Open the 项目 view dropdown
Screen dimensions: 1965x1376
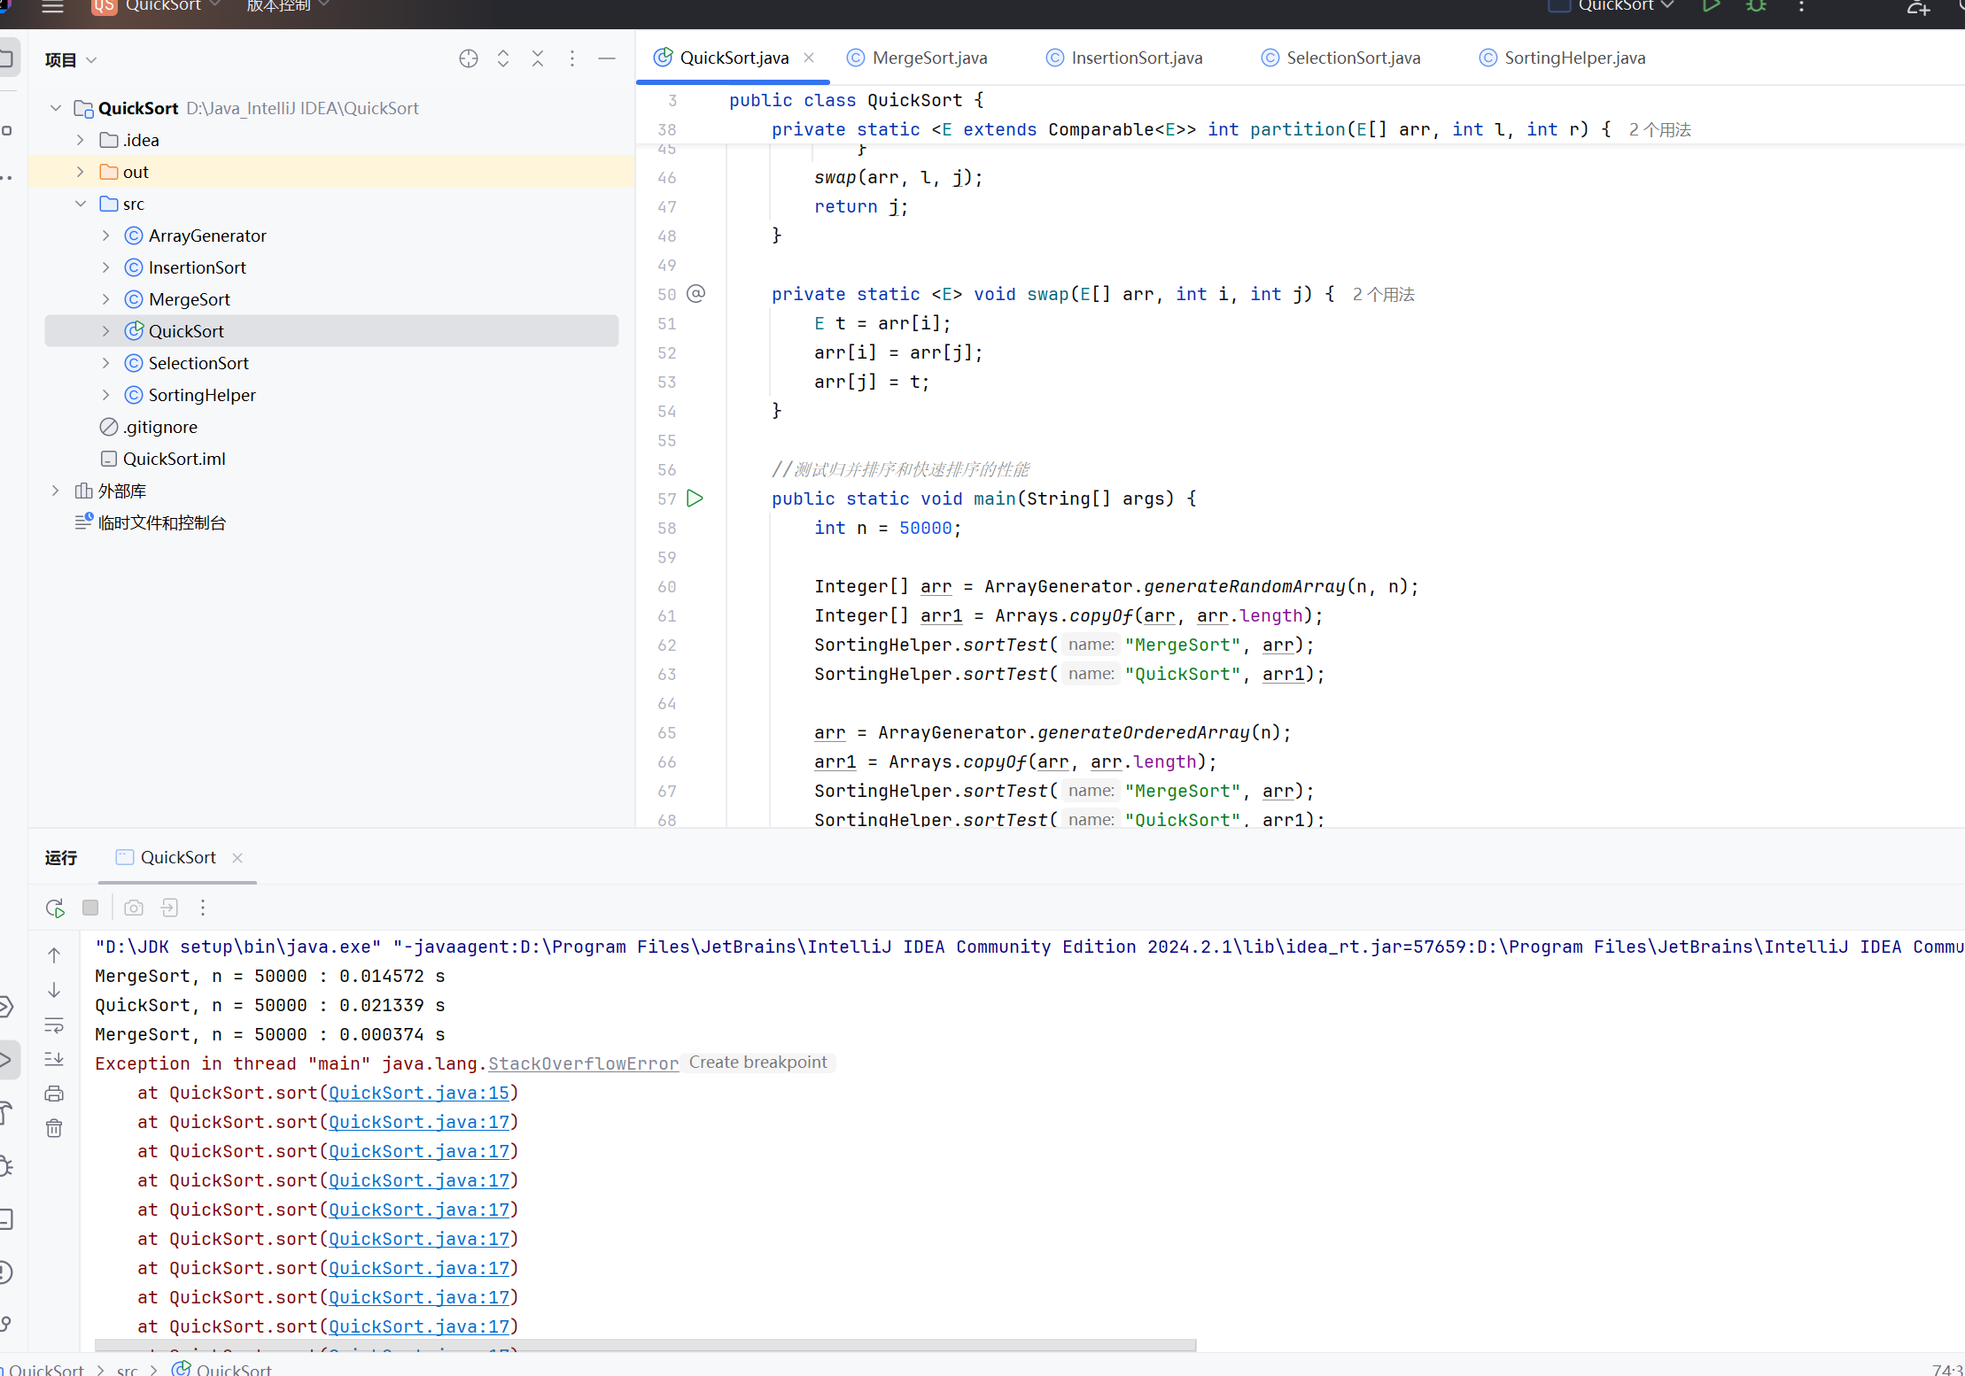(71, 60)
